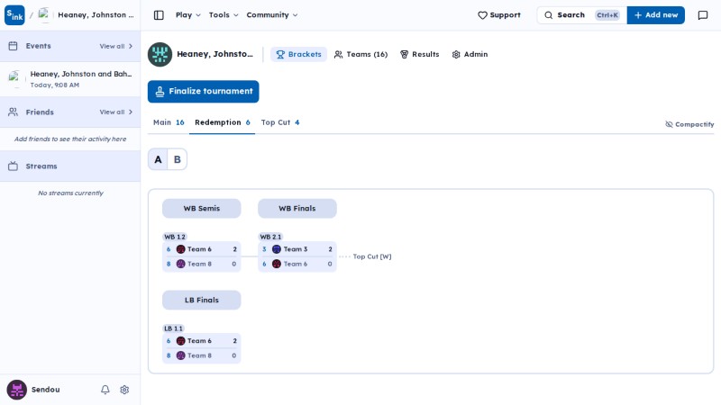The width and height of the screenshot is (721, 405).
Task: Switch to Redemption bracket tab
Action: pyautogui.click(x=222, y=122)
